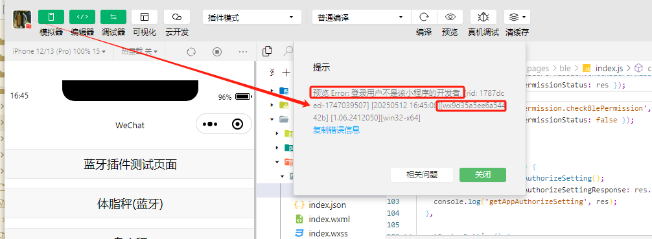
Task: Click 复制错误信息 copy error link
Action: tap(336, 130)
